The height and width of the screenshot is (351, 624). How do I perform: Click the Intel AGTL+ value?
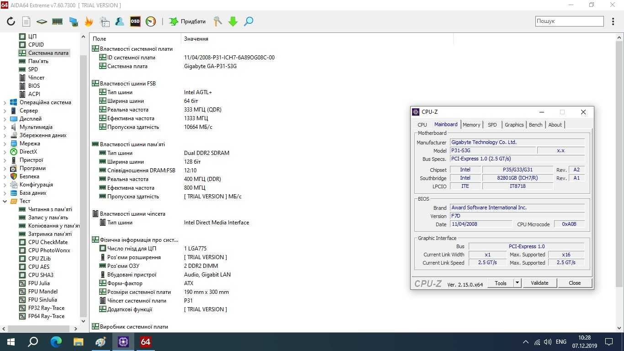coord(198,92)
